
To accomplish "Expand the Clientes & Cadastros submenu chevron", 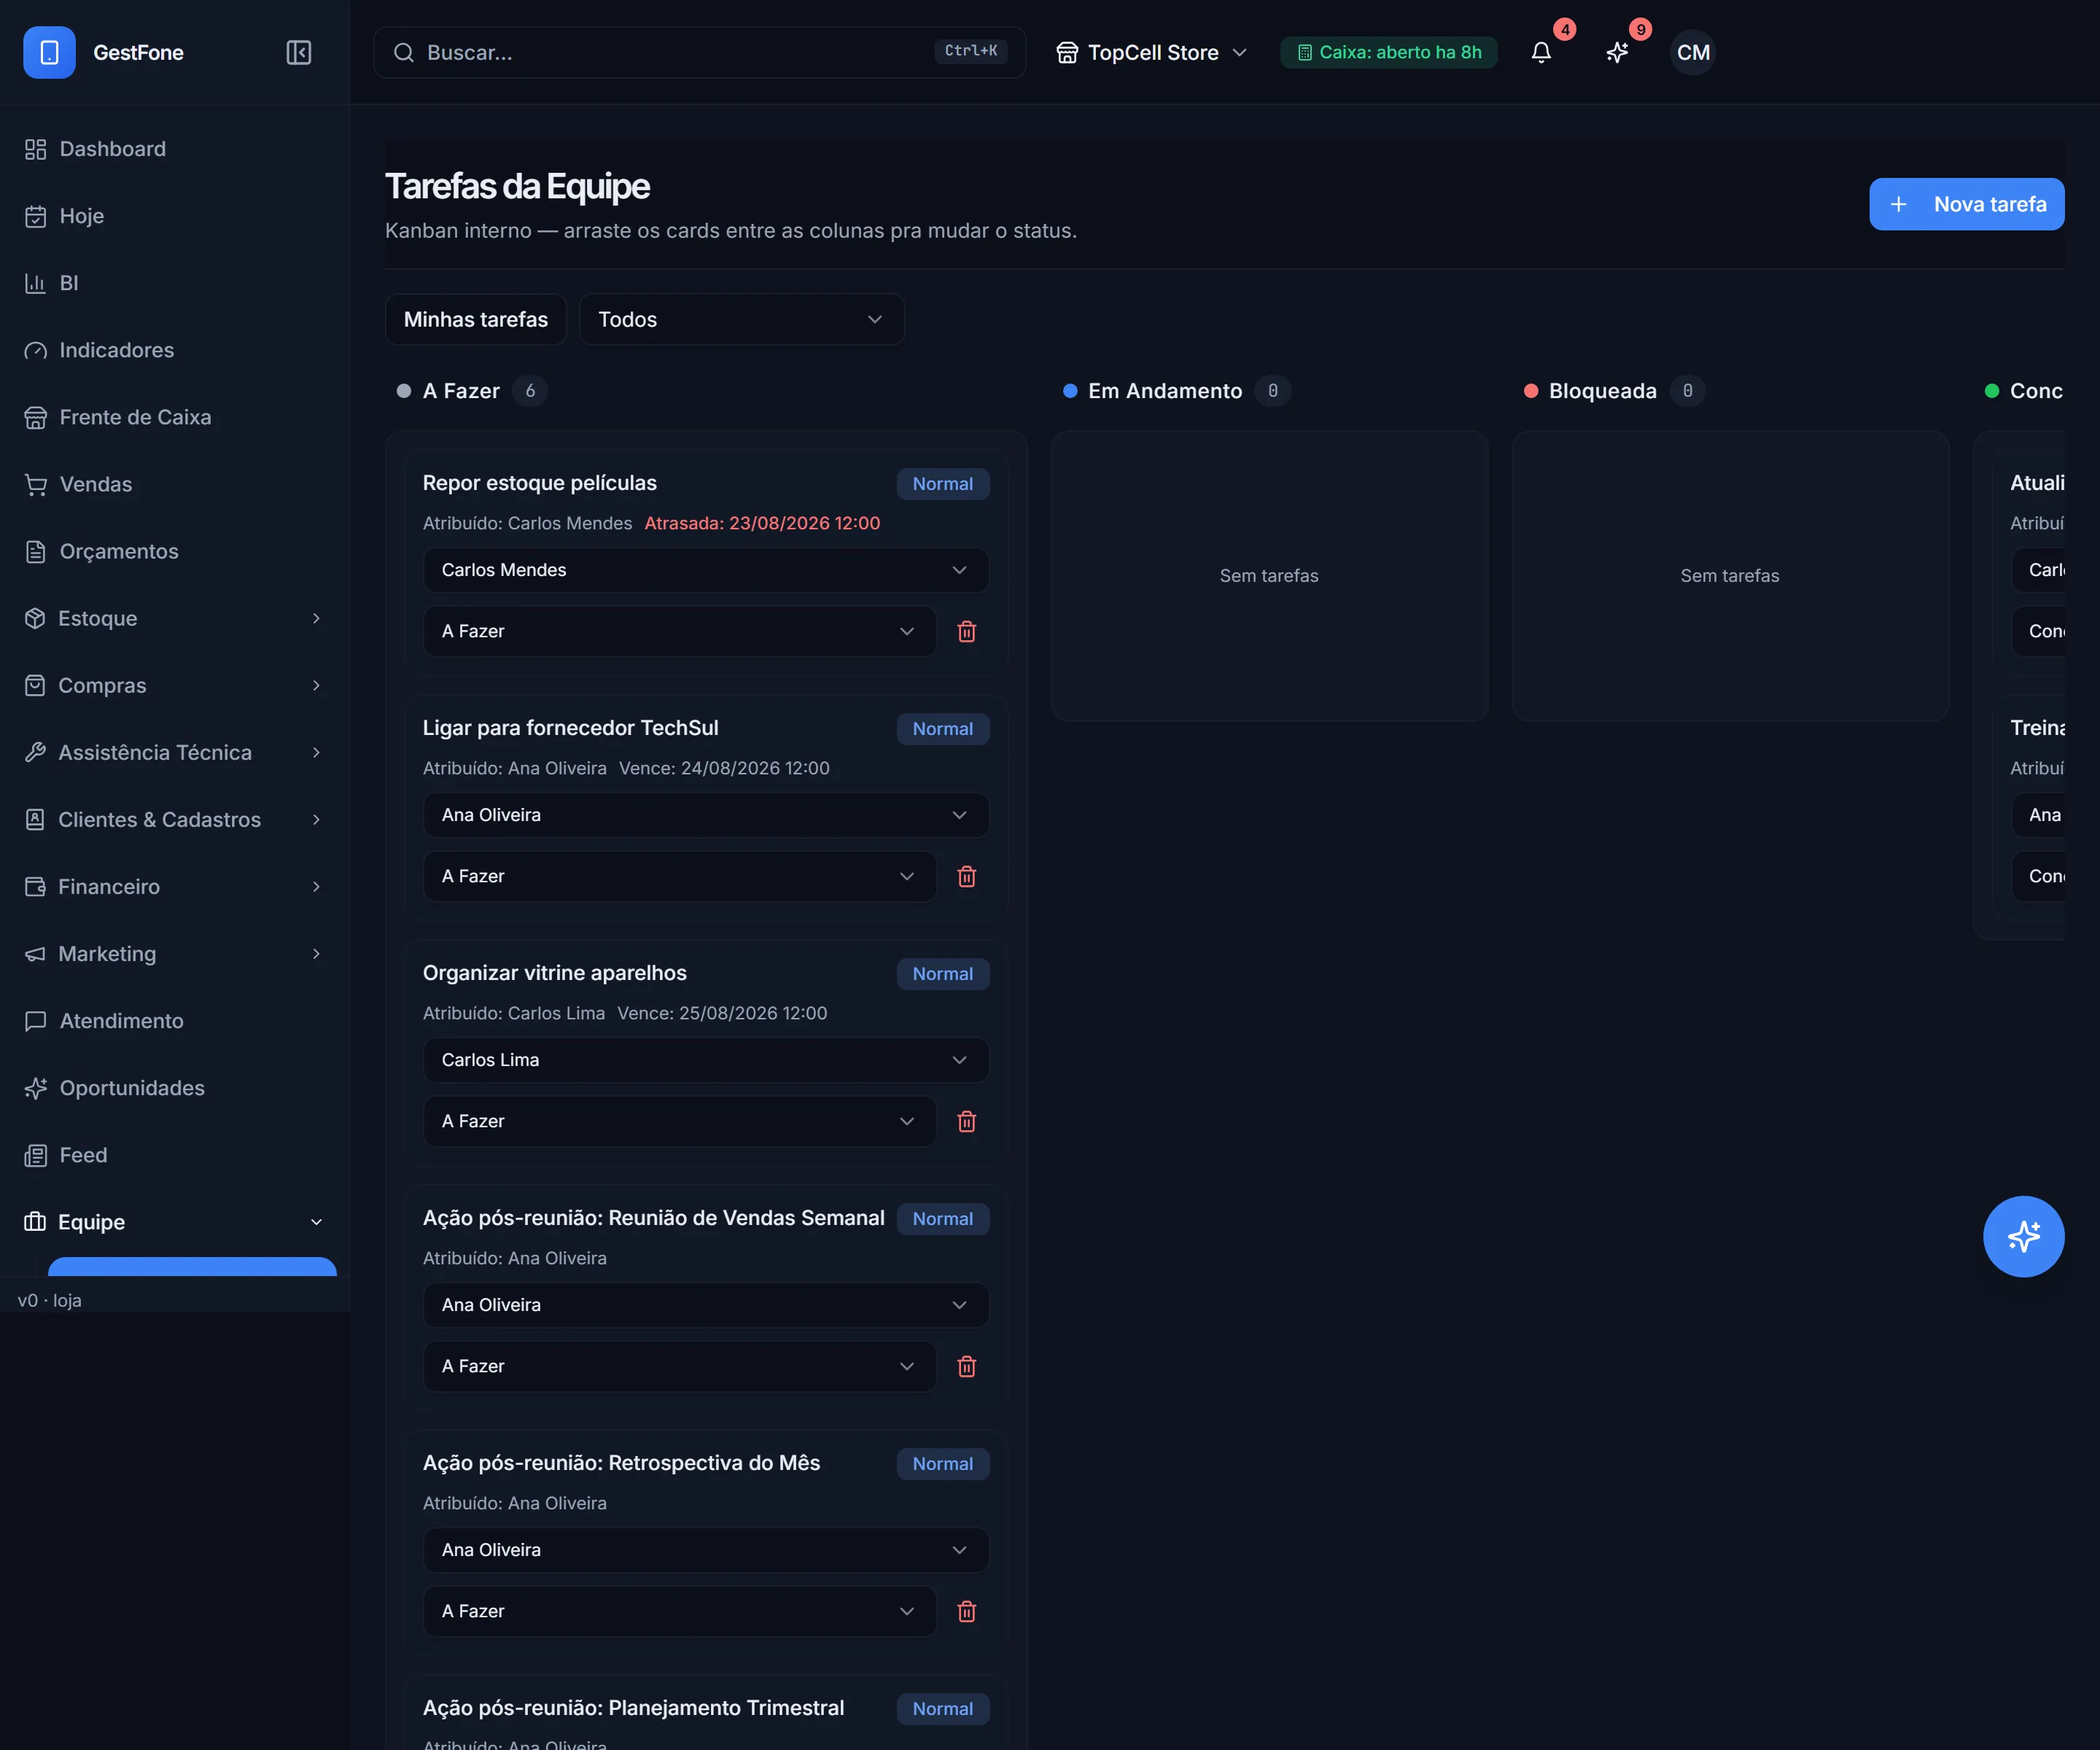I will click(x=316, y=819).
